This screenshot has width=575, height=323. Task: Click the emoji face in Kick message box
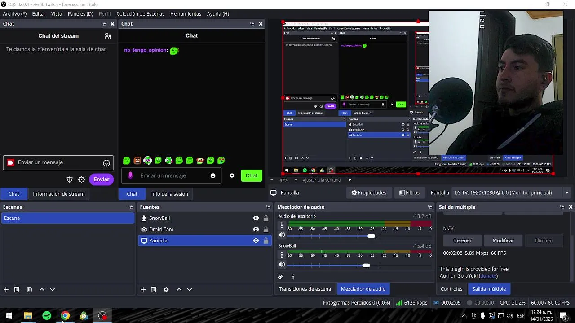[213, 175]
